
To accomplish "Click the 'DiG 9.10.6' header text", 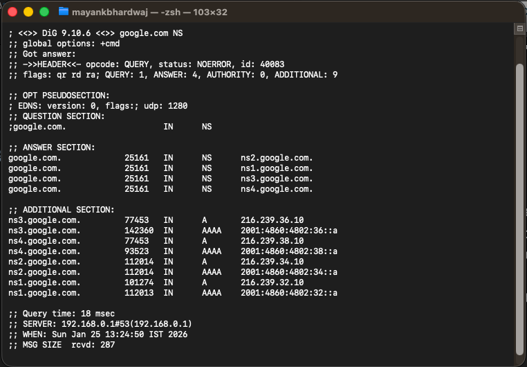I will [66, 33].
